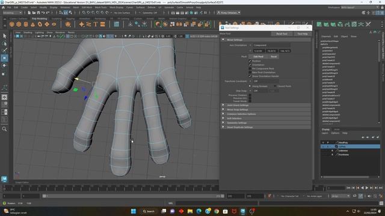The width and height of the screenshot is (385, 216).
Task: Create a polygon torus from shelf
Action: [x=40, y=24]
